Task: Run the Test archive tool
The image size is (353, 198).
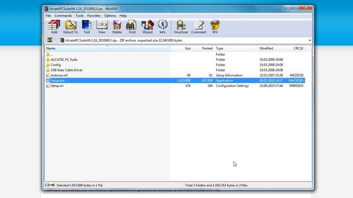Action: [87, 27]
